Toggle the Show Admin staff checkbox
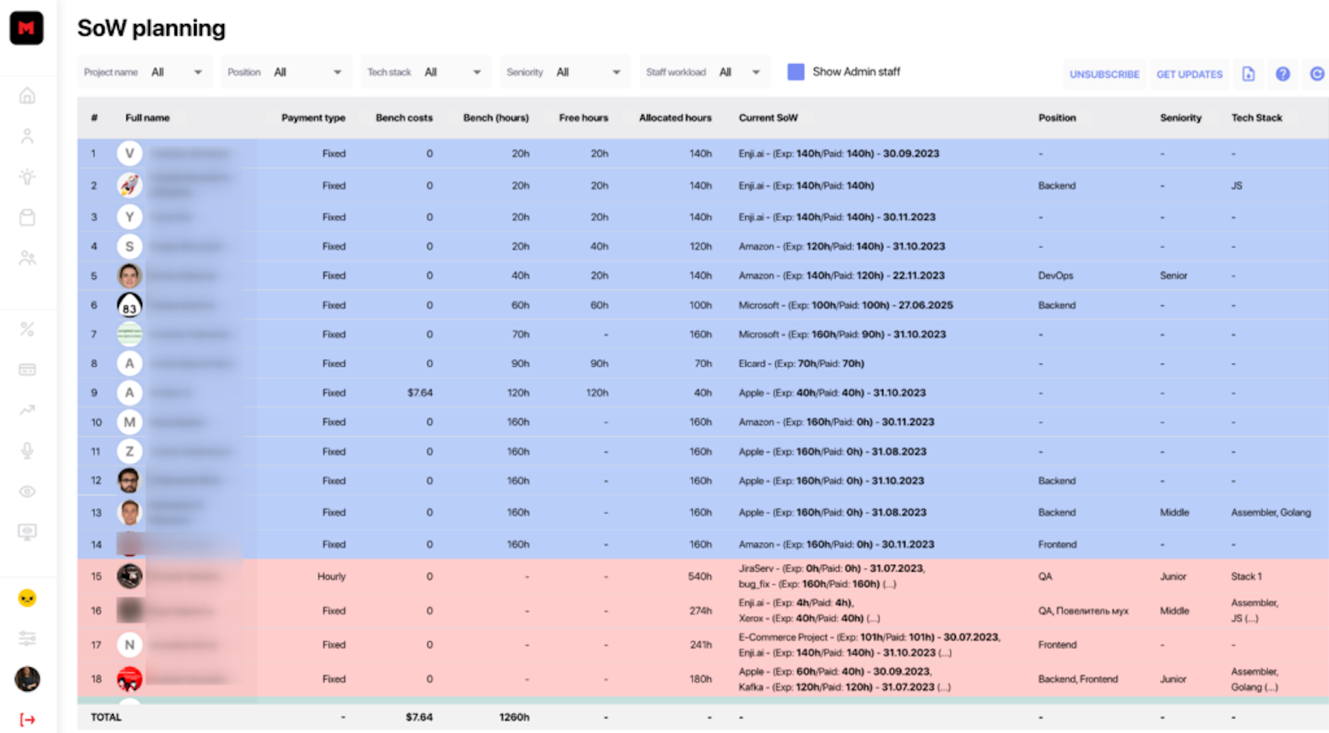1329x733 pixels. point(796,72)
